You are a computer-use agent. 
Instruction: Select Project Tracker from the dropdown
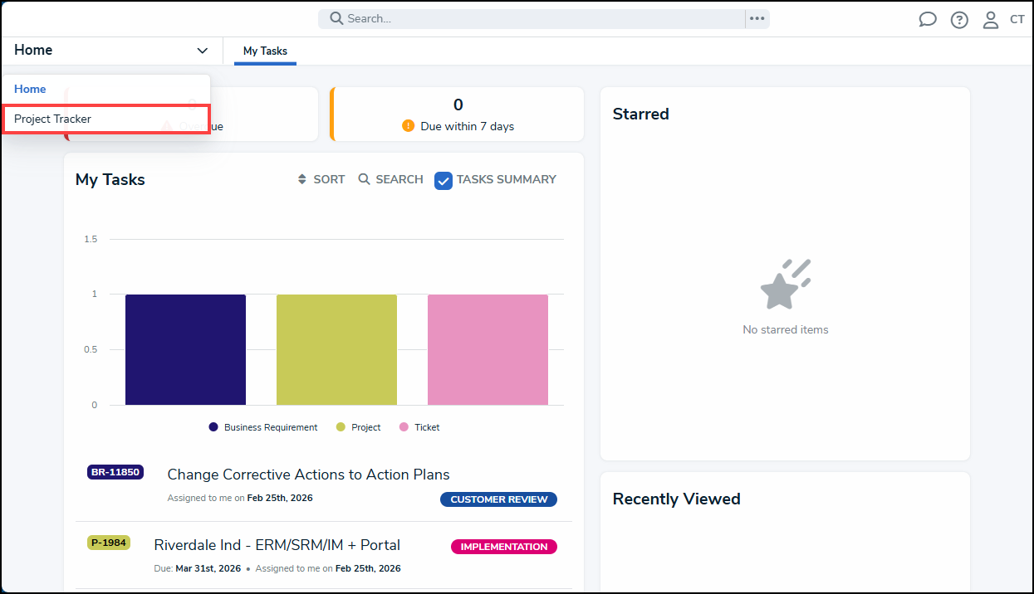point(53,119)
